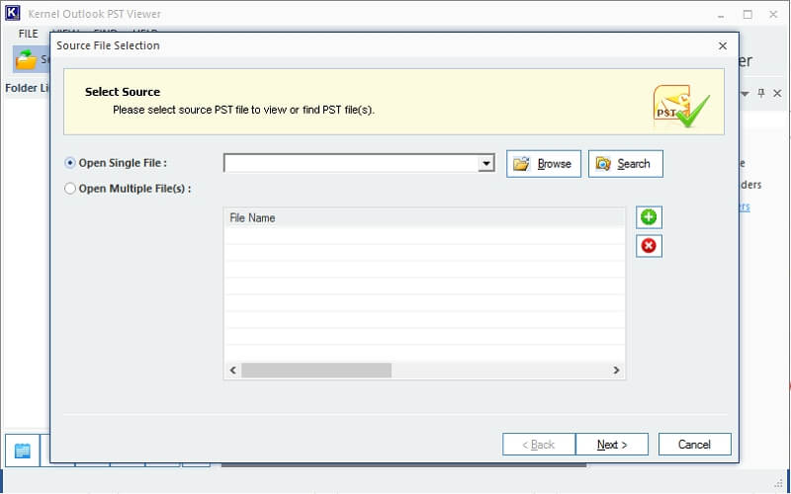The image size is (791, 494).
Task: Open the FILE menu in the main window
Action: tap(29, 34)
